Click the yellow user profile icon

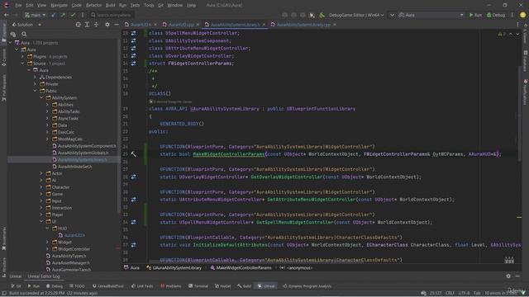522,15
